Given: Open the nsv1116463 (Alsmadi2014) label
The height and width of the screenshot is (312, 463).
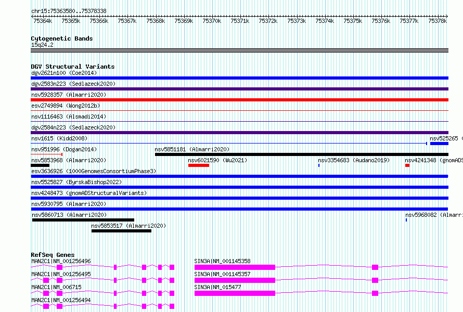Looking at the screenshot, I should pyautogui.click(x=69, y=116).
